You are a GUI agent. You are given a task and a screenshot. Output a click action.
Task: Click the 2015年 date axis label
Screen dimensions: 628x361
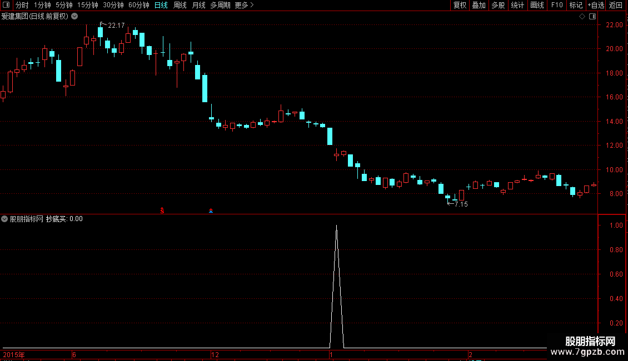click(x=14, y=354)
